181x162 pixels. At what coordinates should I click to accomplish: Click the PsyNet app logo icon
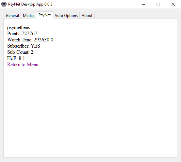pos(4,4)
